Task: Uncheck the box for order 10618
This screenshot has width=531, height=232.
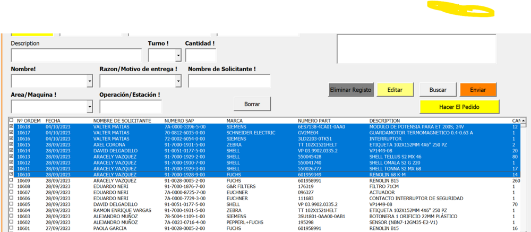Action: coord(12,126)
